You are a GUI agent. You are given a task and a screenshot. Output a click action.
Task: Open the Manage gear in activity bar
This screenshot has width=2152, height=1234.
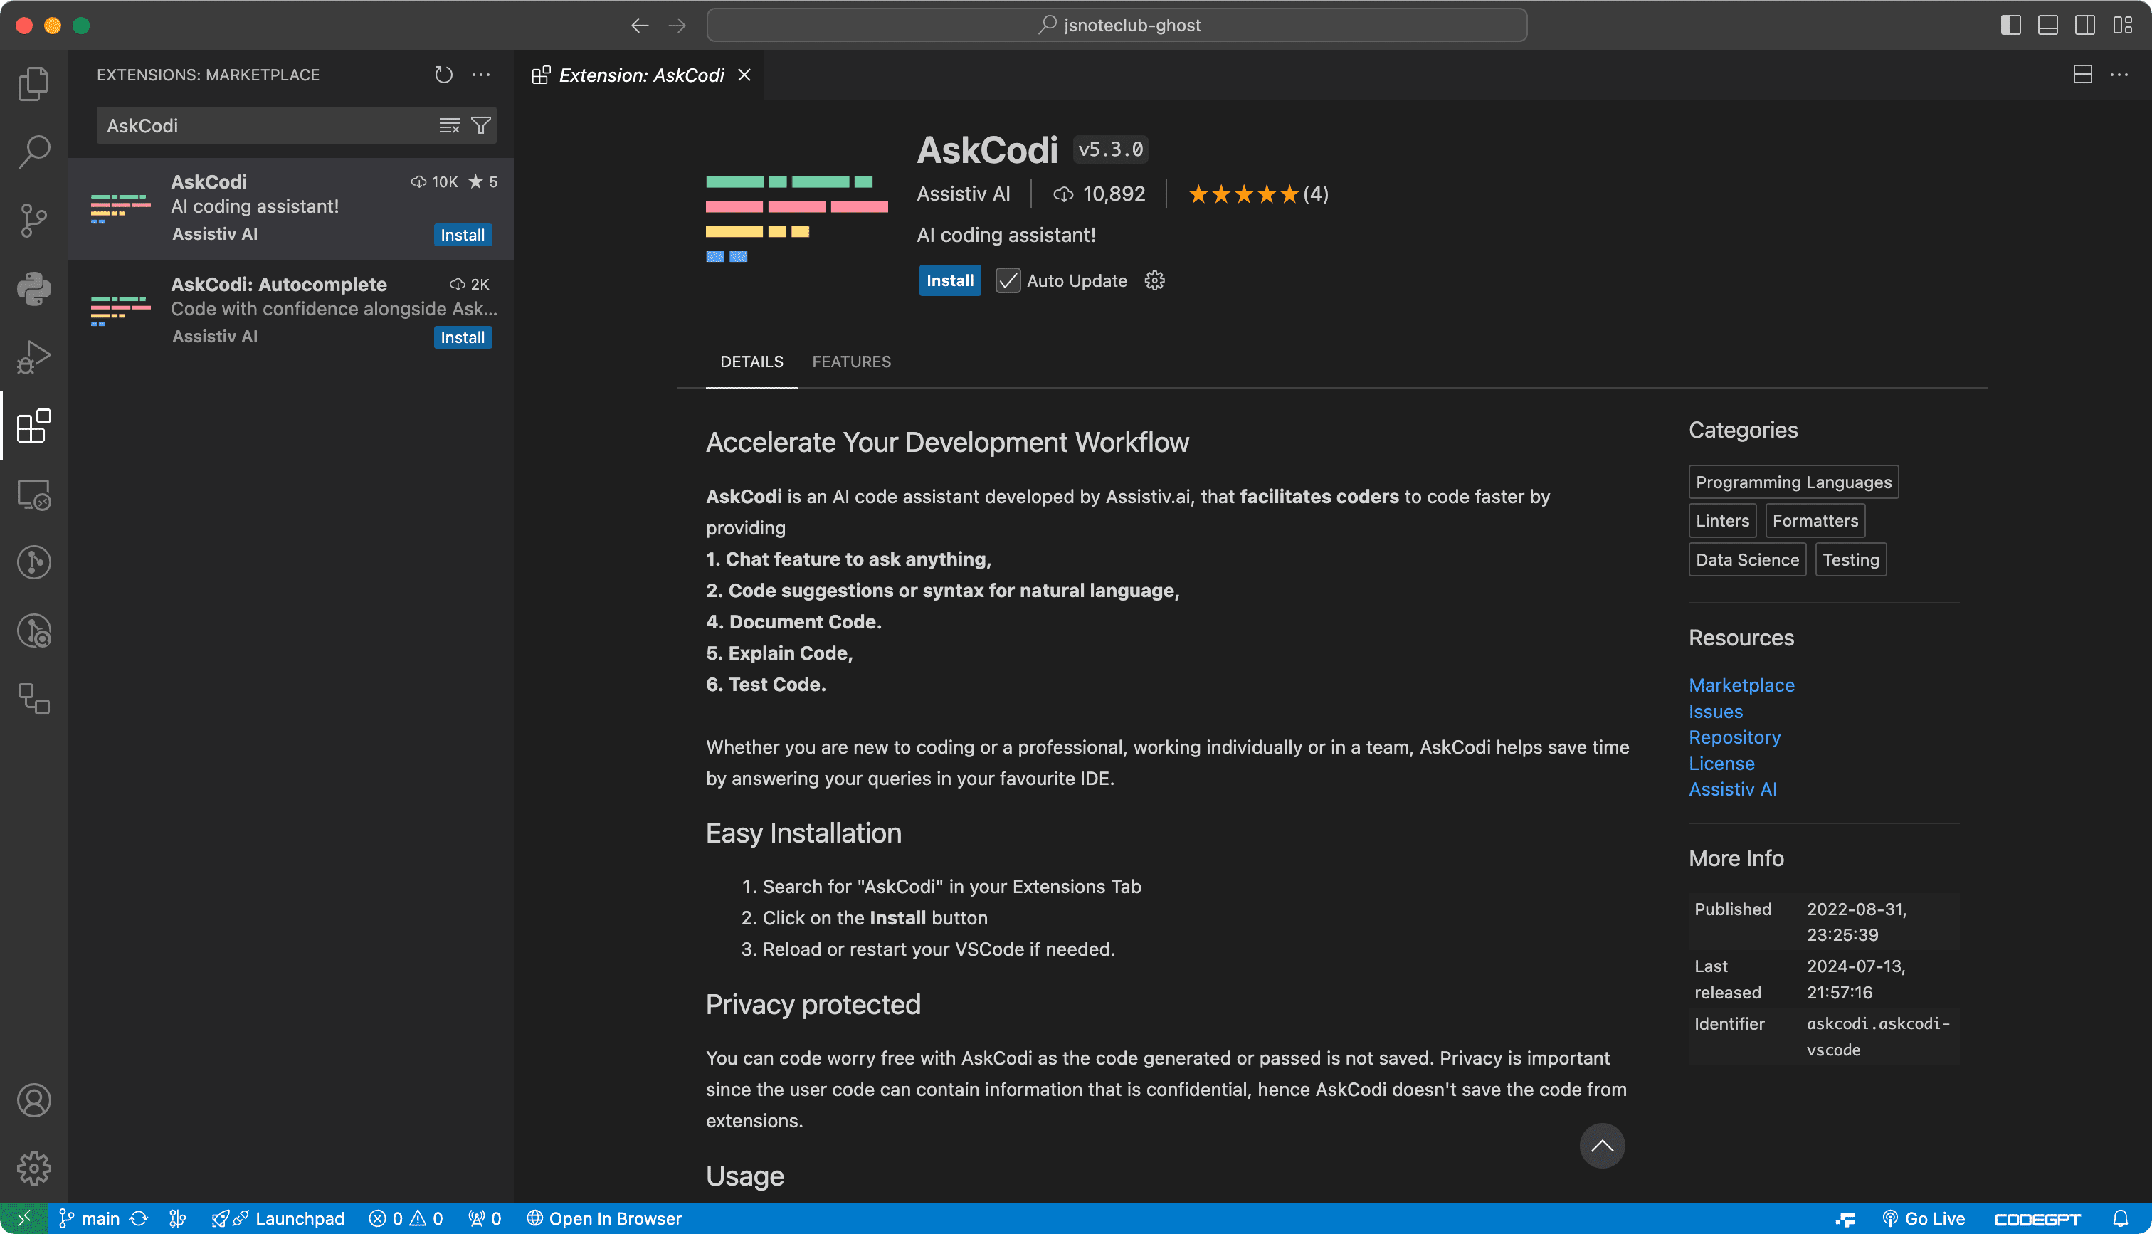34,1169
